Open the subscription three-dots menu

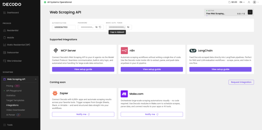point(250,12)
